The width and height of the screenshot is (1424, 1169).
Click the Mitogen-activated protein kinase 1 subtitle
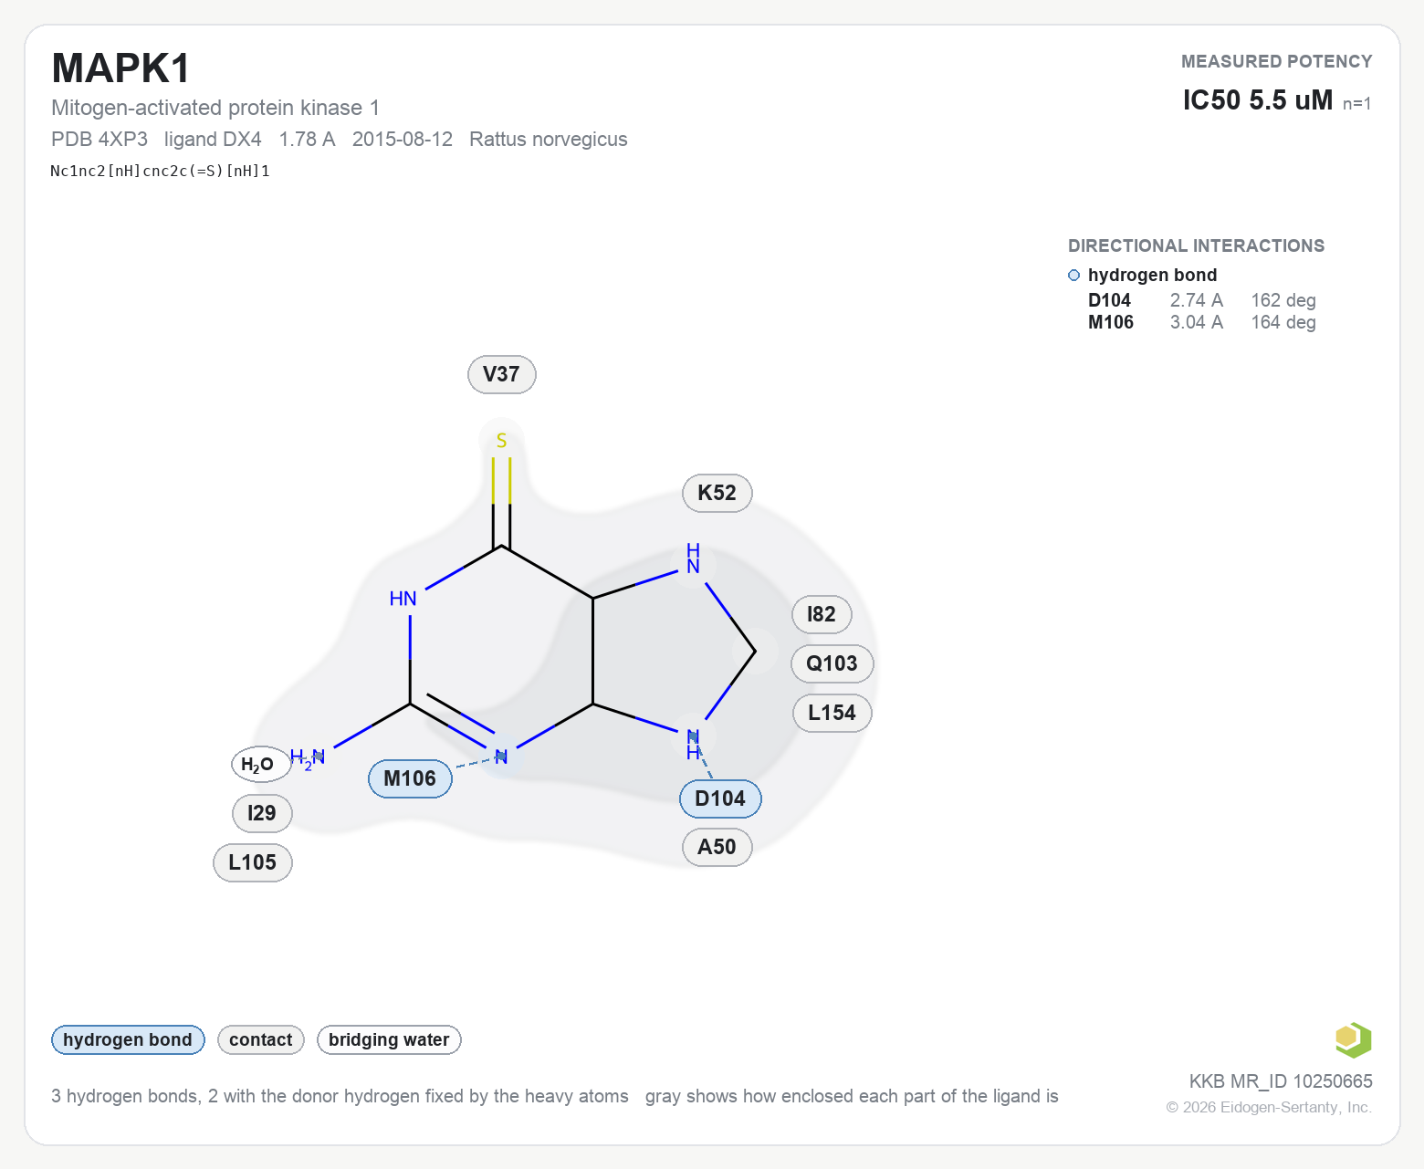click(x=215, y=108)
